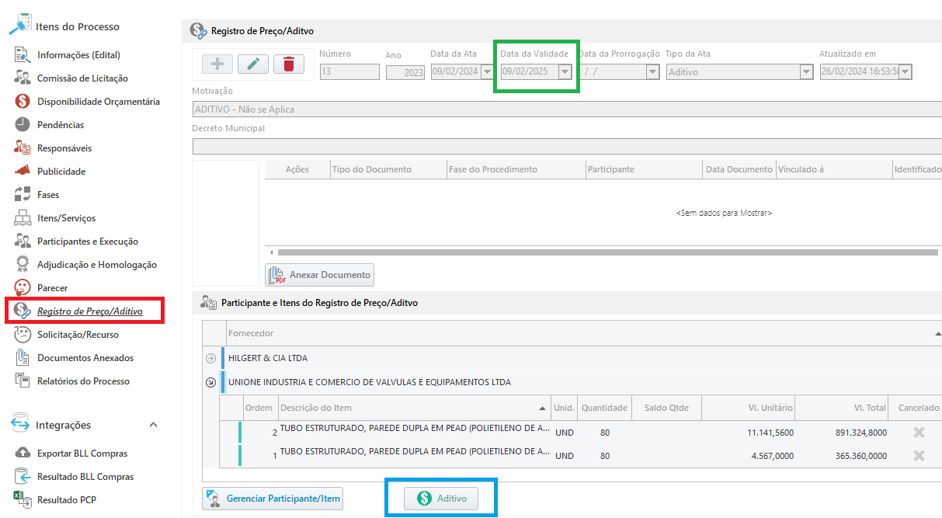Click the Anexar Documento button
The image size is (942, 518).
click(x=320, y=275)
